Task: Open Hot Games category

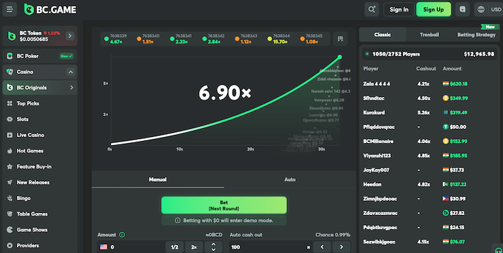Action: [40, 151]
